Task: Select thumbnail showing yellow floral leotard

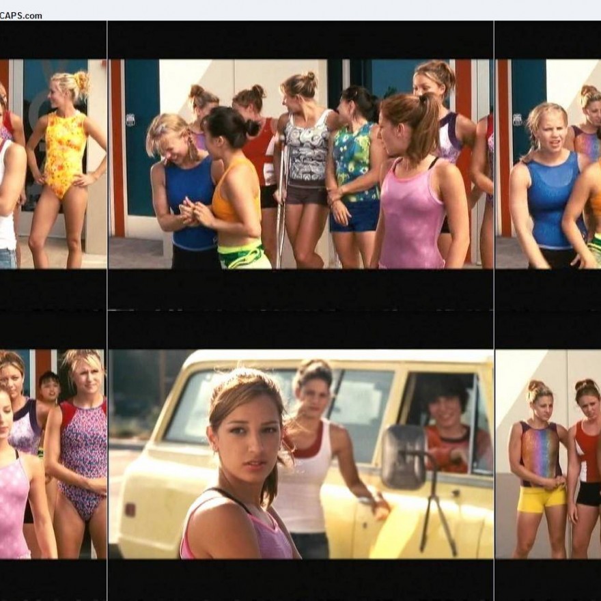Action: (53, 164)
